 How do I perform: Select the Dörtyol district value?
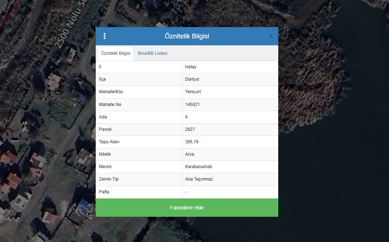[x=192, y=79]
